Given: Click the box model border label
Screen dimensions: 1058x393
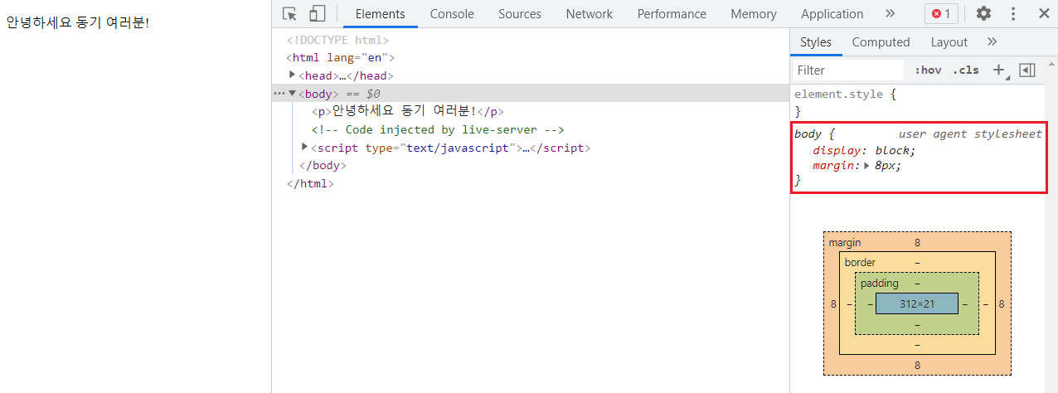Looking at the screenshot, I should 860,263.
